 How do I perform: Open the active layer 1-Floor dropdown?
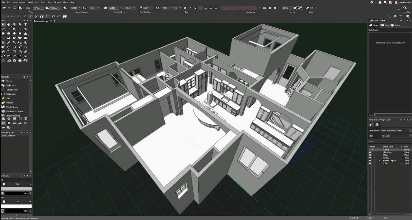coord(75,8)
